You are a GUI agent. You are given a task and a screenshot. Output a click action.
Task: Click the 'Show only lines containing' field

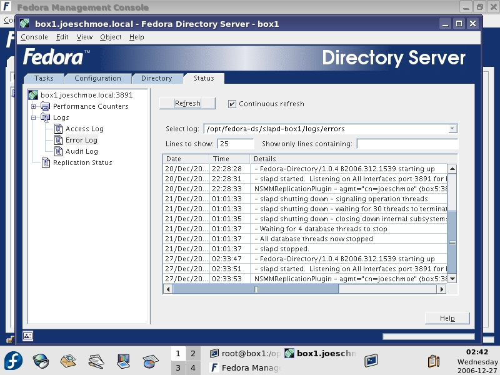pos(407,144)
